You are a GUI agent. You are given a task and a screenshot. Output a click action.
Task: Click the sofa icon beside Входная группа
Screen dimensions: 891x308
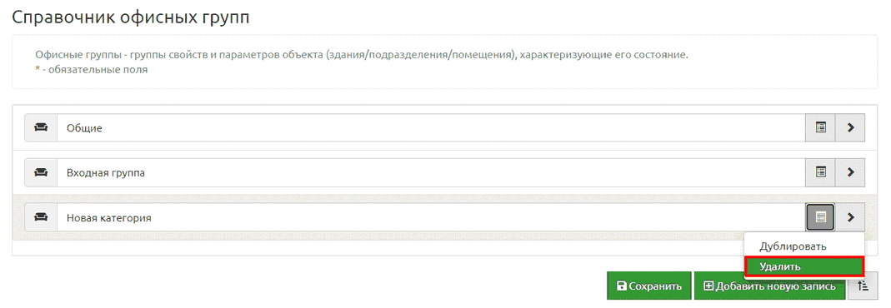(x=41, y=172)
